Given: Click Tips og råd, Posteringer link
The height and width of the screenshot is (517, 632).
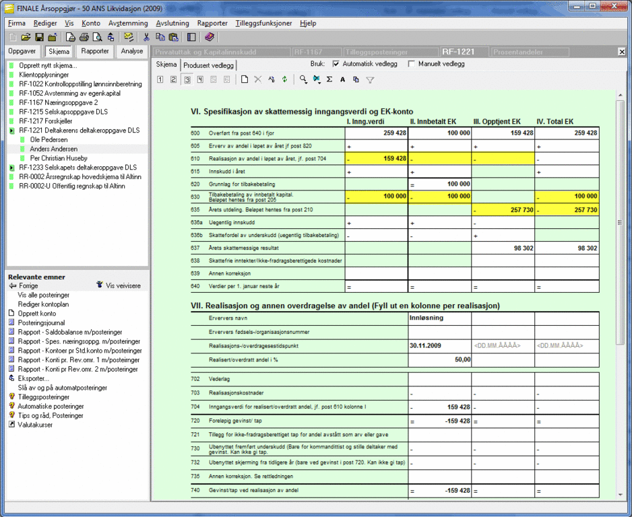Looking at the screenshot, I should (51, 415).
